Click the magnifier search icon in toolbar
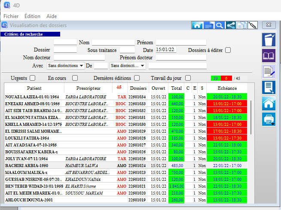 [219, 25]
